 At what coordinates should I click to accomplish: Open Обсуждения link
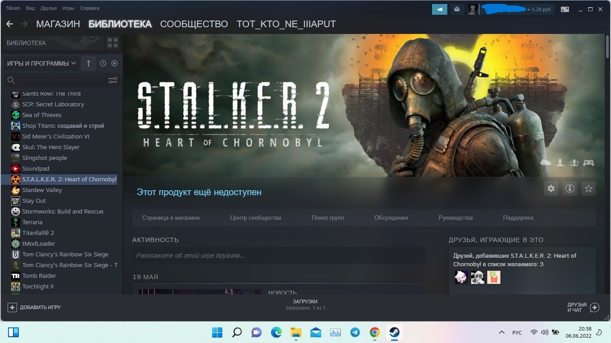pos(391,218)
